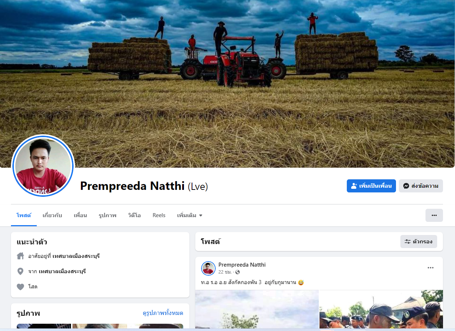
Task: Open the three-dots profile options menu
Action: (x=434, y=215)
